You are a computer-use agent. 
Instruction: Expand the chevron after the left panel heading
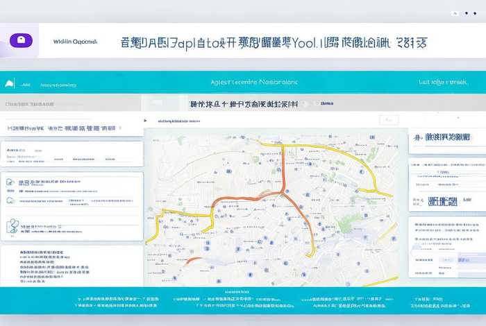coord(120,128)
